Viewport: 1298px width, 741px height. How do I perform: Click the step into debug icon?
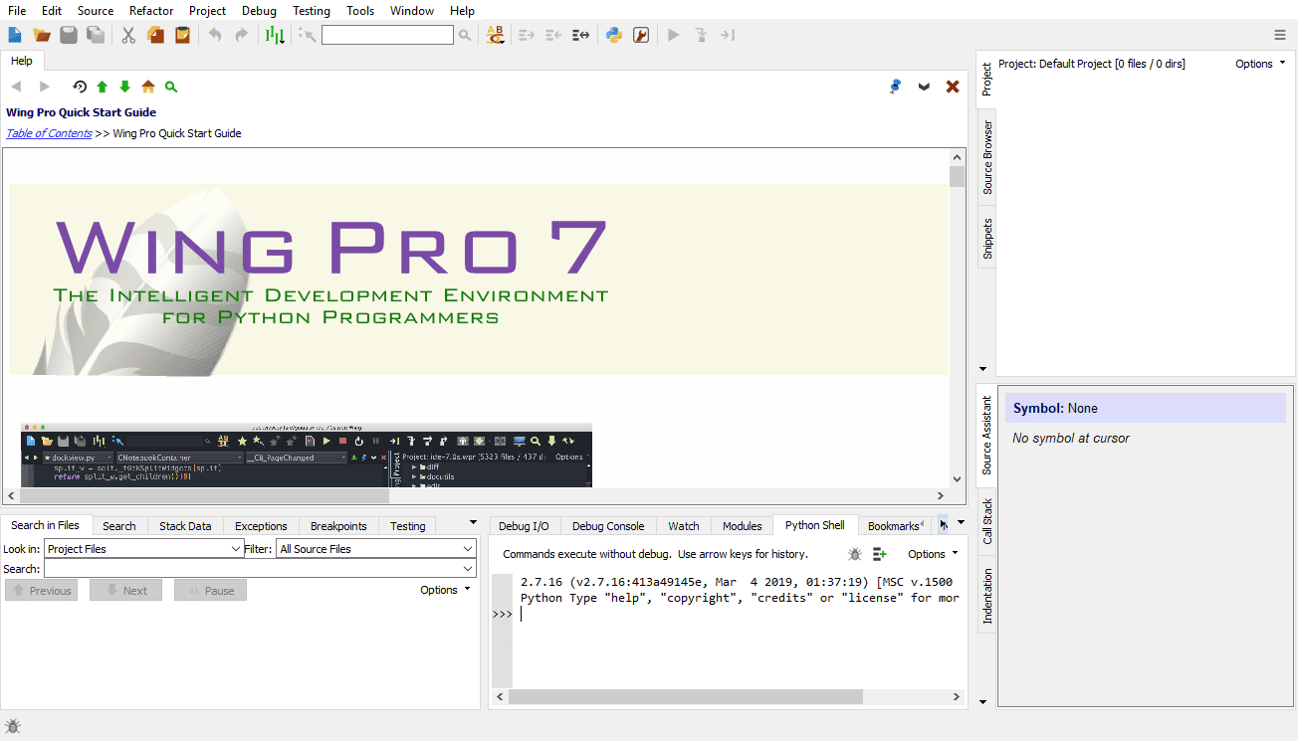point(701,35)
